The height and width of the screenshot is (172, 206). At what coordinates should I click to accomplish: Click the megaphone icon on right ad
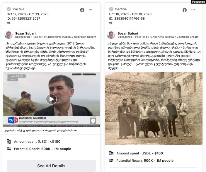coord(111,23)
